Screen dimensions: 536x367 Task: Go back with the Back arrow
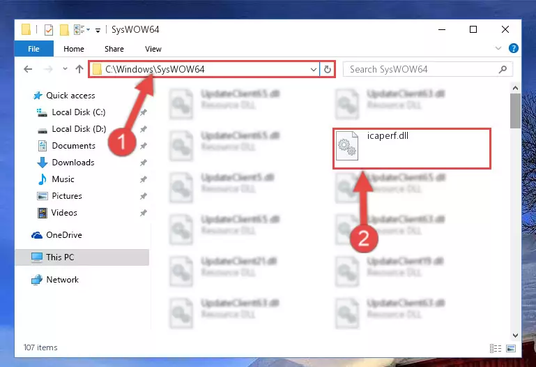point(28,70)
